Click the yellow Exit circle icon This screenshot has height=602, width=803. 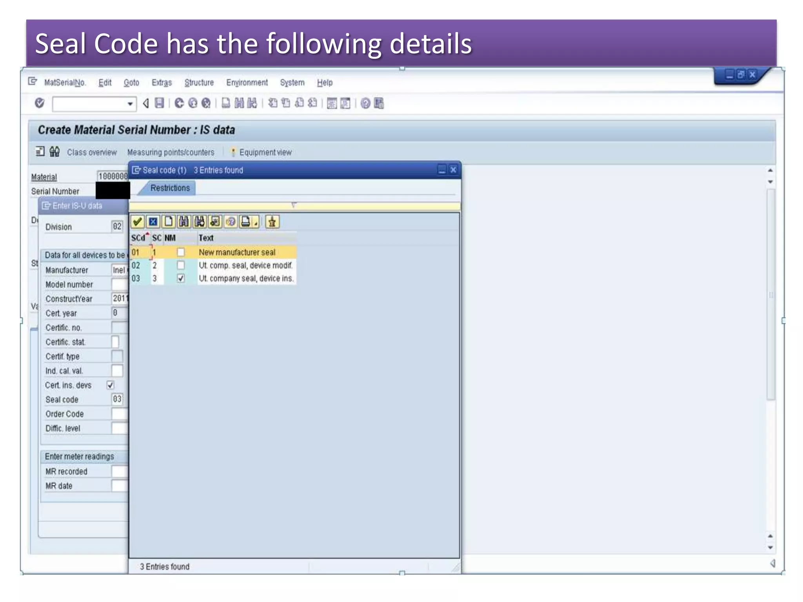click(193, 103)
